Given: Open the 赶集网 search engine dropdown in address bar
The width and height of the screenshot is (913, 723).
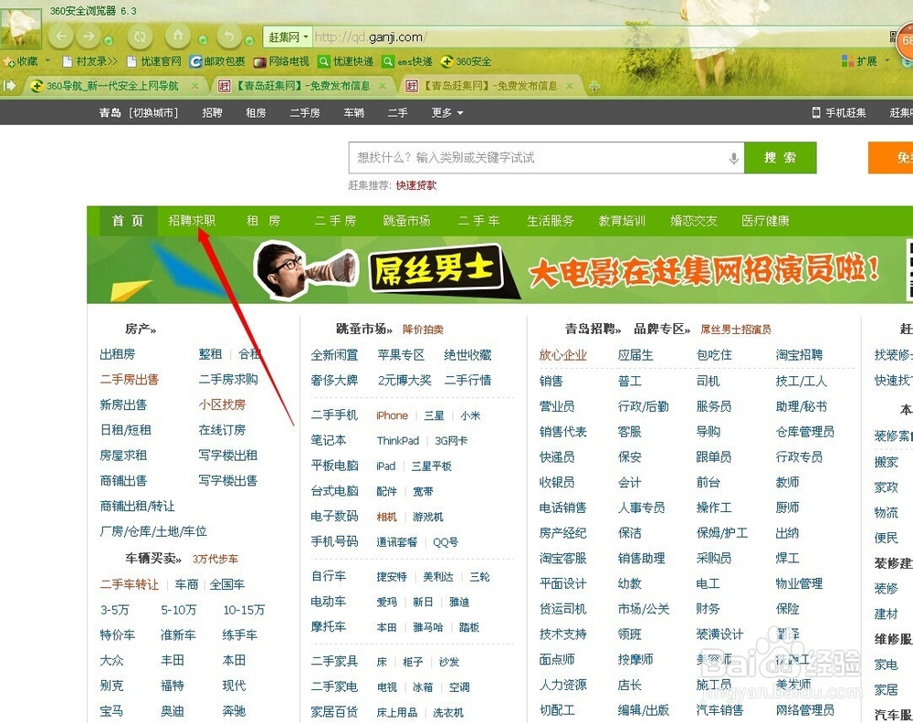Looking at the screenshot, I should pyautogui.click(x=288, y=37).
